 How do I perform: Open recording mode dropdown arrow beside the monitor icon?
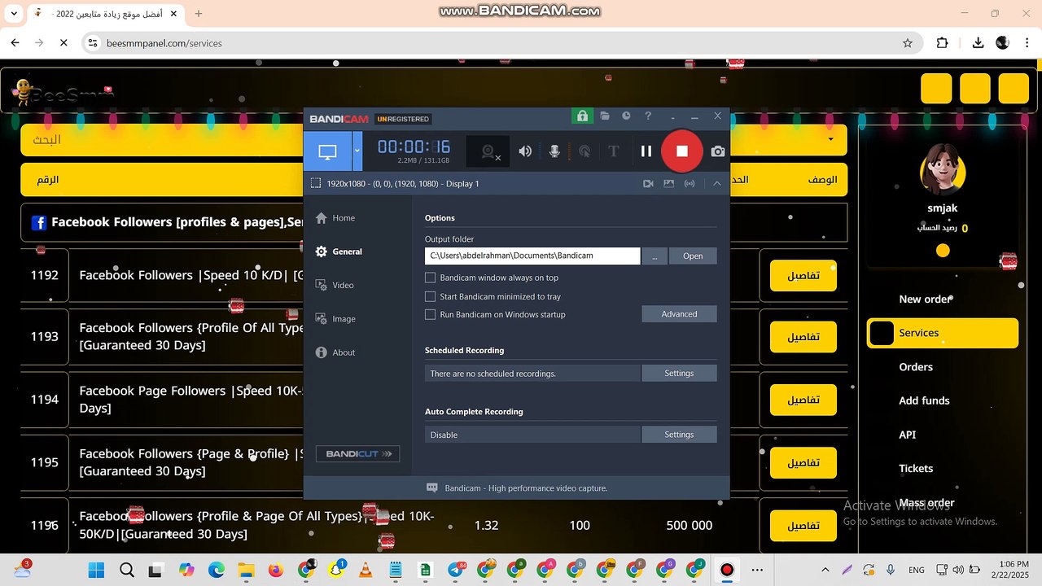[357, 151]
